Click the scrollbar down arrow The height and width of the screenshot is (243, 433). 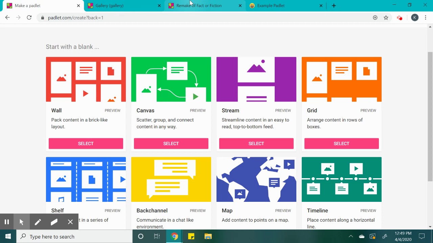pos(430,227)
